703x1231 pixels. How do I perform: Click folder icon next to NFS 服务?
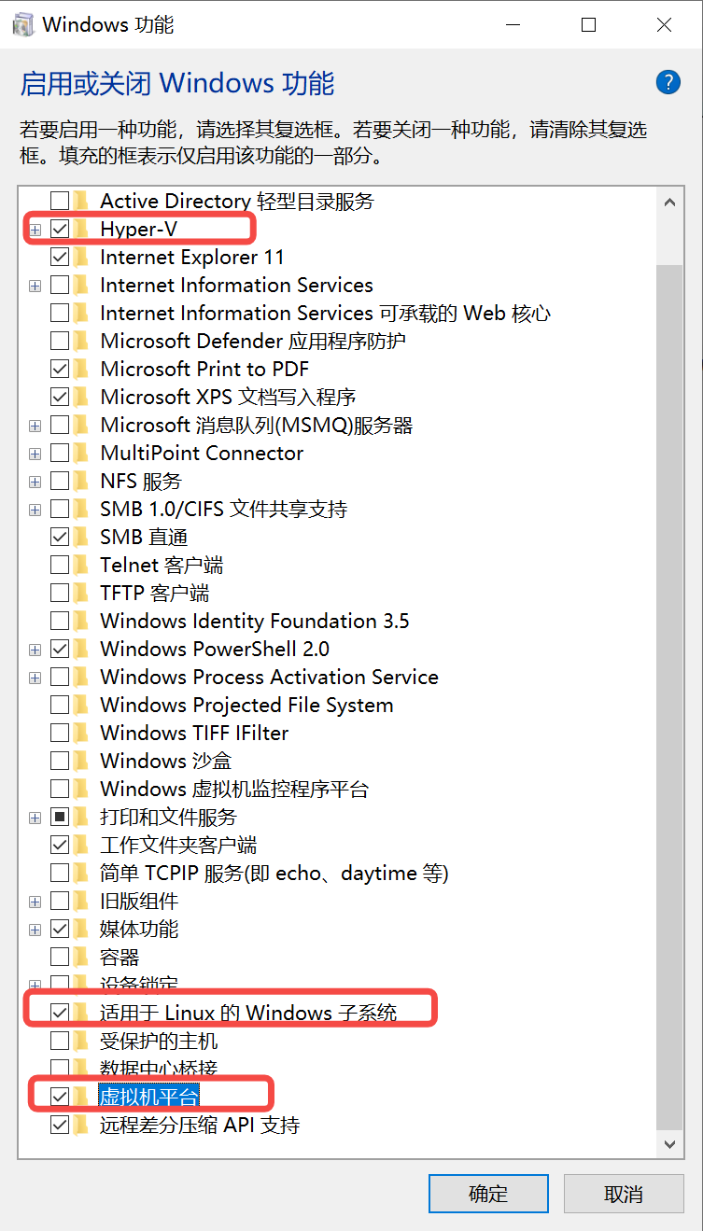(x=82, y=481)
